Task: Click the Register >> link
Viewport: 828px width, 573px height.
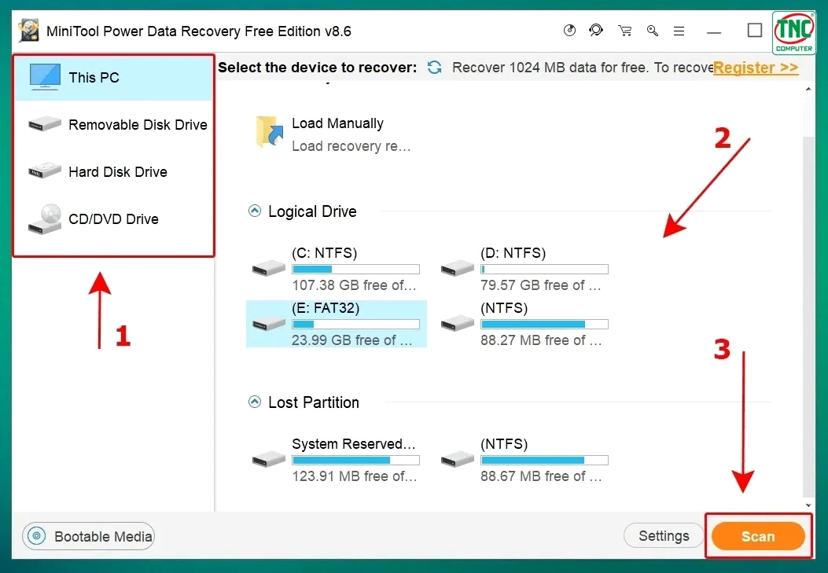Action: [x=756, y=68]
